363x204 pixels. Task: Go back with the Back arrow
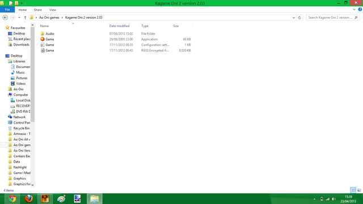coord(5,18)
